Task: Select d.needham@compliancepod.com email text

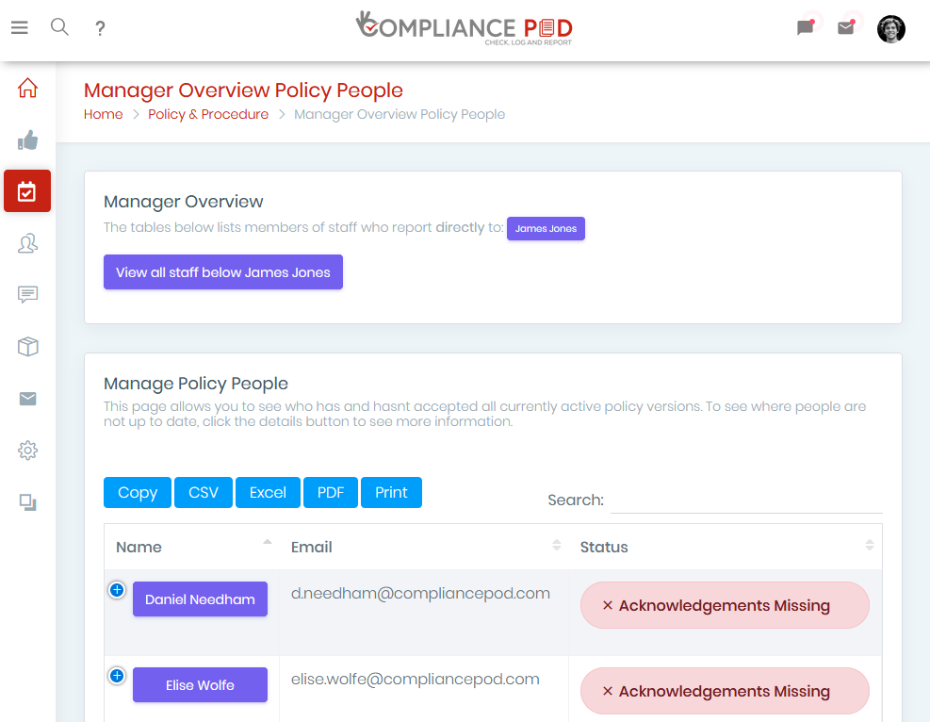Action: (x=420, y=593)
